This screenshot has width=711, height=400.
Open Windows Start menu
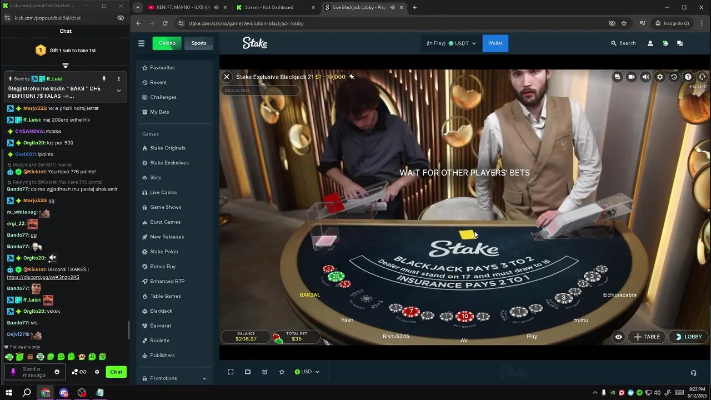click(x=9, y=393)
